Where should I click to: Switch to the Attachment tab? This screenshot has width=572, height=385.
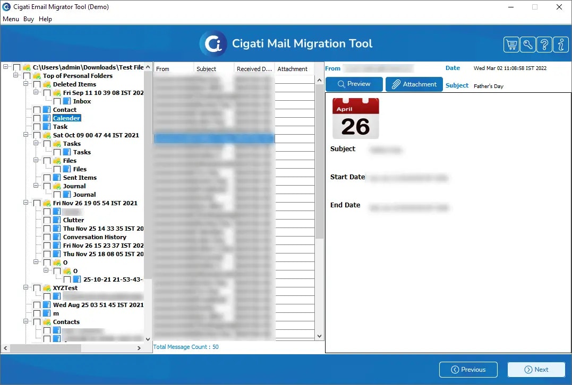414,84
